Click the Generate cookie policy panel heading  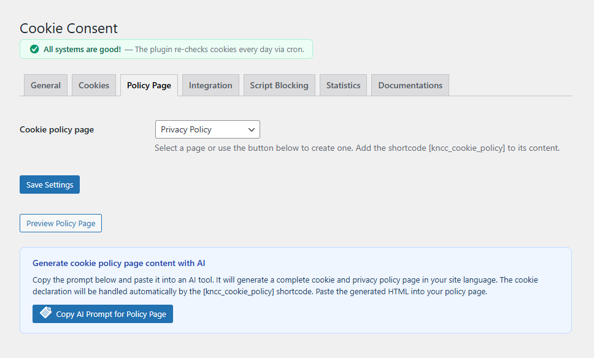[119, 262]
